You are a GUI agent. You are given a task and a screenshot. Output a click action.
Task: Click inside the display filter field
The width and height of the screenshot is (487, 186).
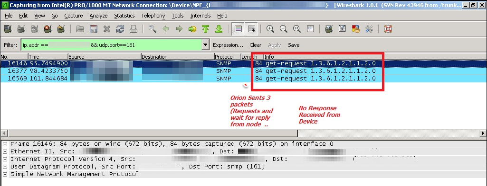pos(112,45)
